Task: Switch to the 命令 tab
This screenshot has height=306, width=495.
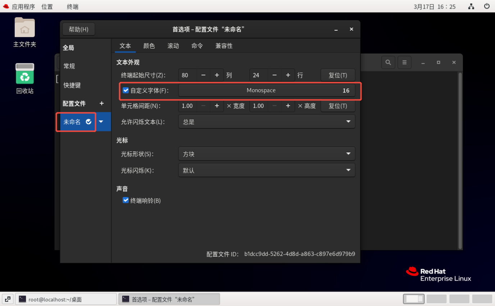Action: [197, 46]
